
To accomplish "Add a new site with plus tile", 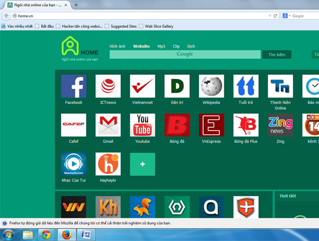I will [x=143, y=164].
